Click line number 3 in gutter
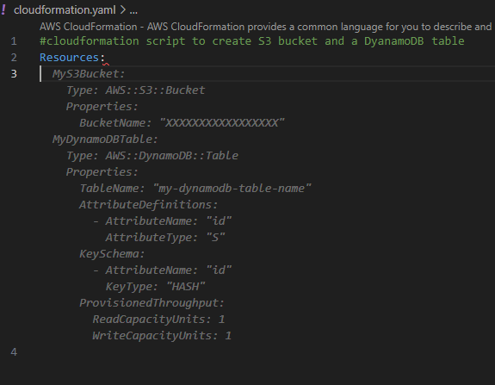Screen dimensions: 495x385 [14, 74]
